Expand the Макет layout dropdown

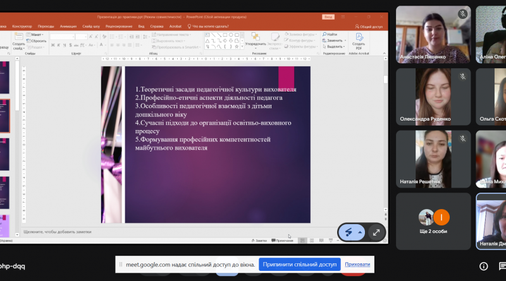tap(35, 35)
